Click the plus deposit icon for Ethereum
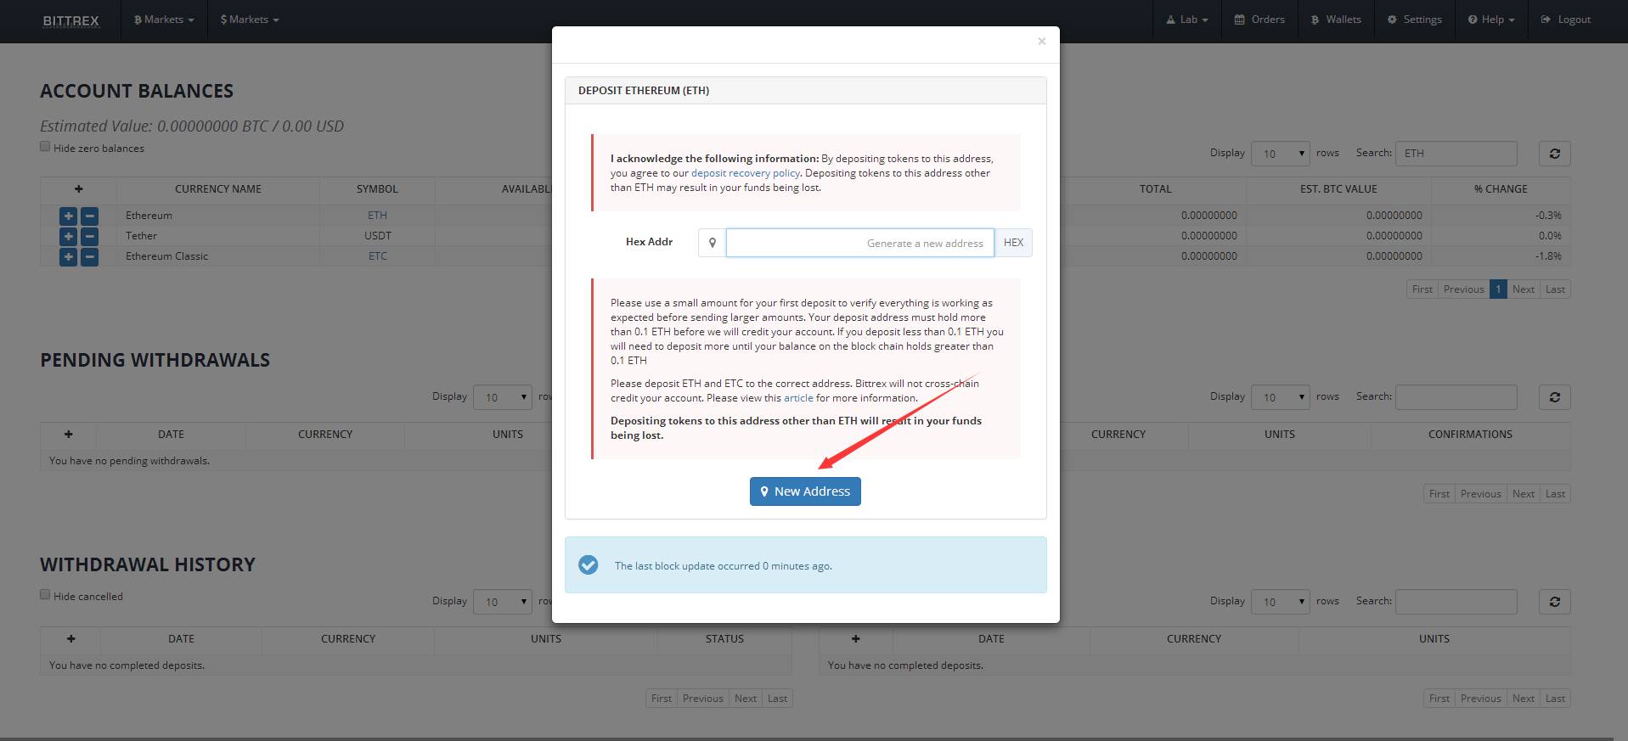Viewport: 1628px width, 741px height. point(68,216)
